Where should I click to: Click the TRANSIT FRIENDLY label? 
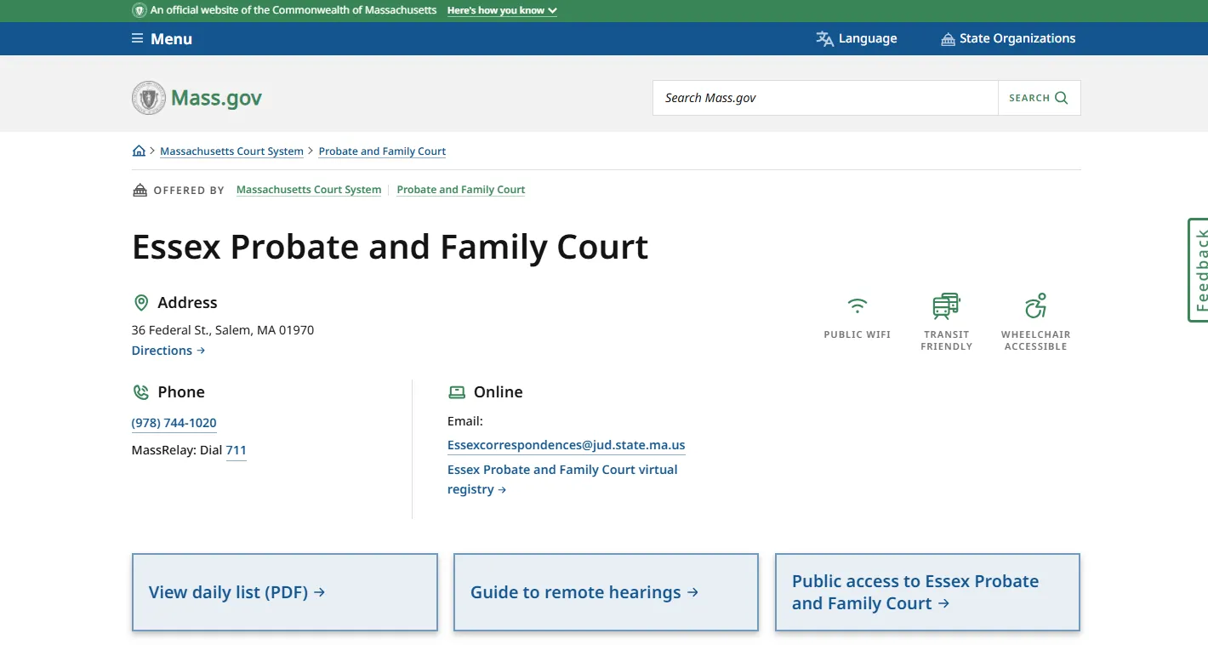(x=946, y=340)
